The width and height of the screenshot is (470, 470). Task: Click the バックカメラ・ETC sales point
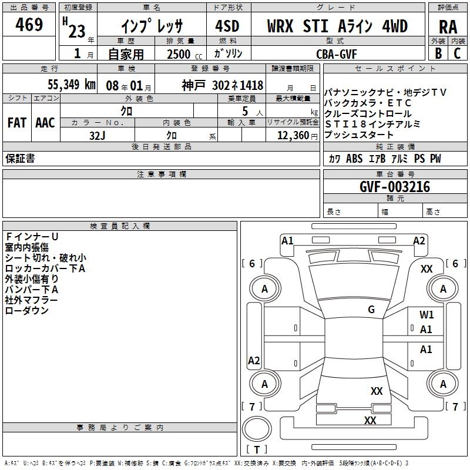pos(368,103)
